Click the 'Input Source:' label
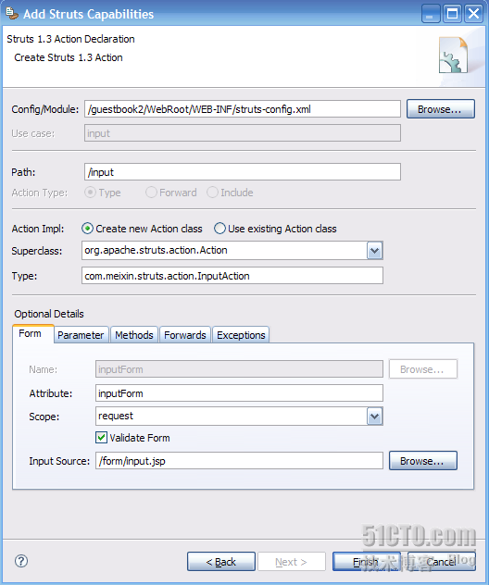The height and width of the screenshot is (585, 489). tap(59, 461)
